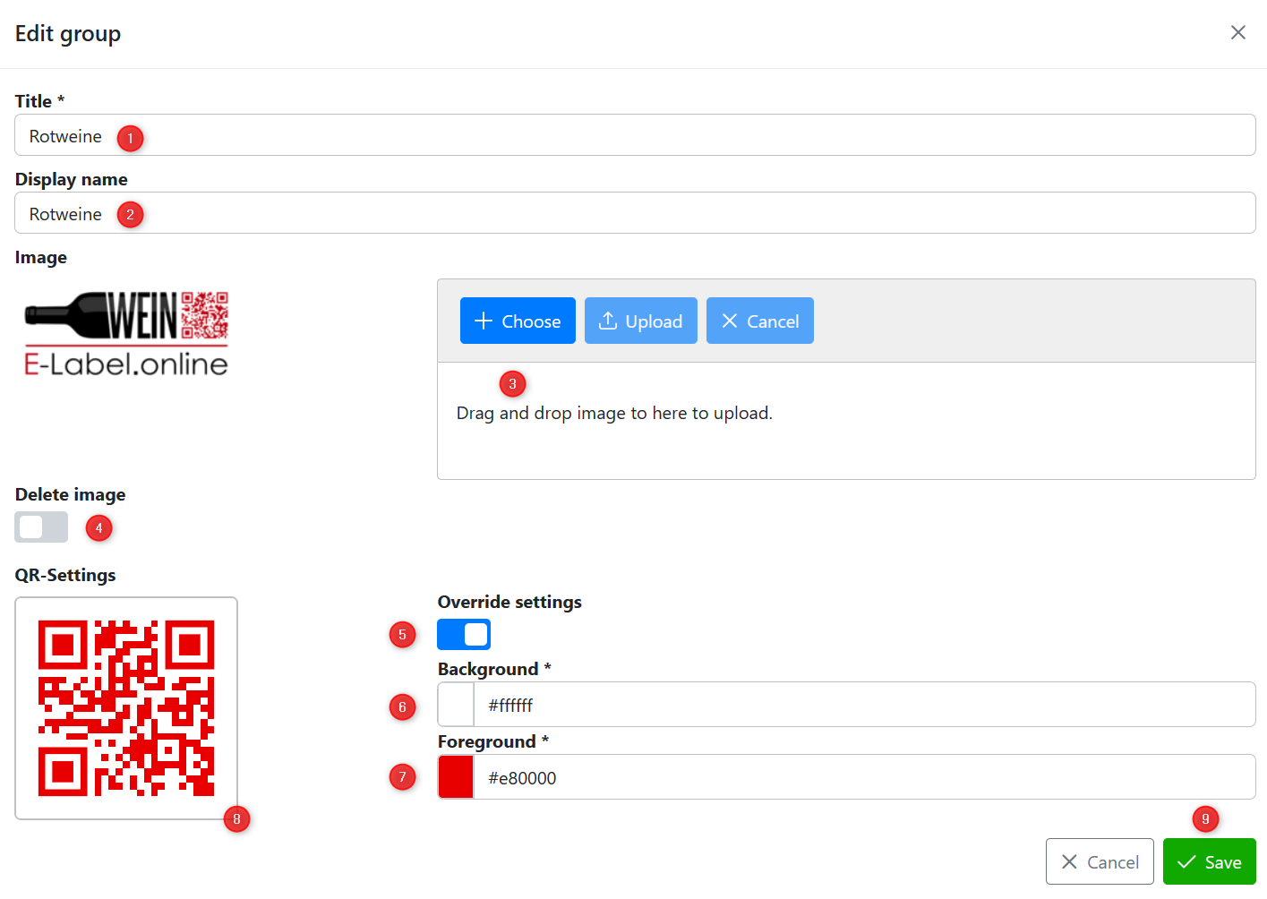Click the Background hex value #ffffff field
Image resolution: width=1267 pixels, height=899 pixels.
tap(860, 705)
